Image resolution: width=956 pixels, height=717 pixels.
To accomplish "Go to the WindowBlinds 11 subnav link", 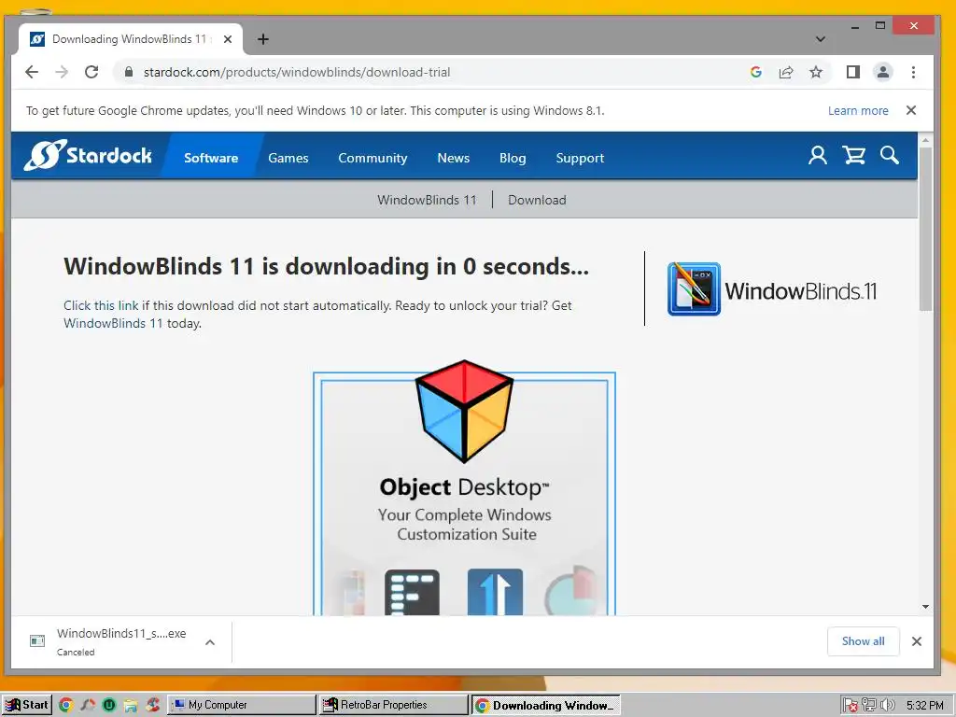I will tap(427, 200).
